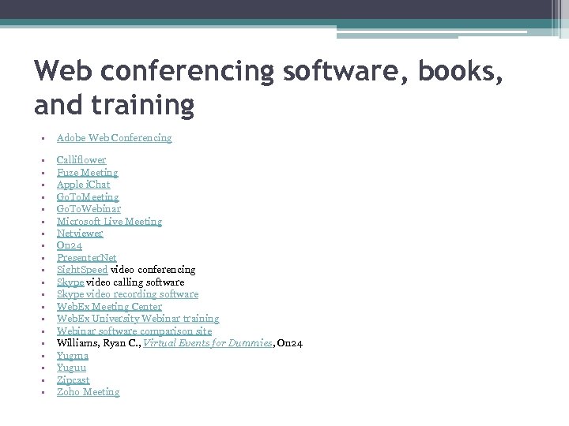The height and width of the screenshot is (426, 569).
Task: Follow the Apple iChat link
Action: [83, 185]
